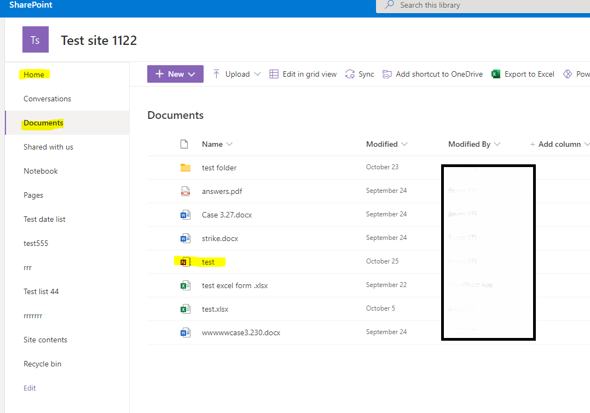Click the Edit navigation link
Screen dimensions: 590x413
pyautogui.click(x=30, y=388)
